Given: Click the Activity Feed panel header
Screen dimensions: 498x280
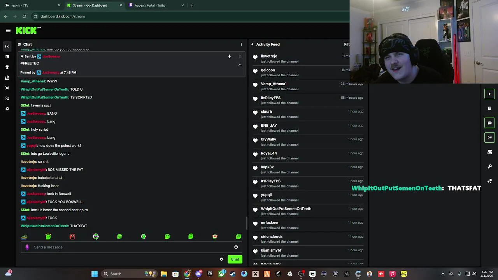Looking at the screenshot, I should pos(268,44).
